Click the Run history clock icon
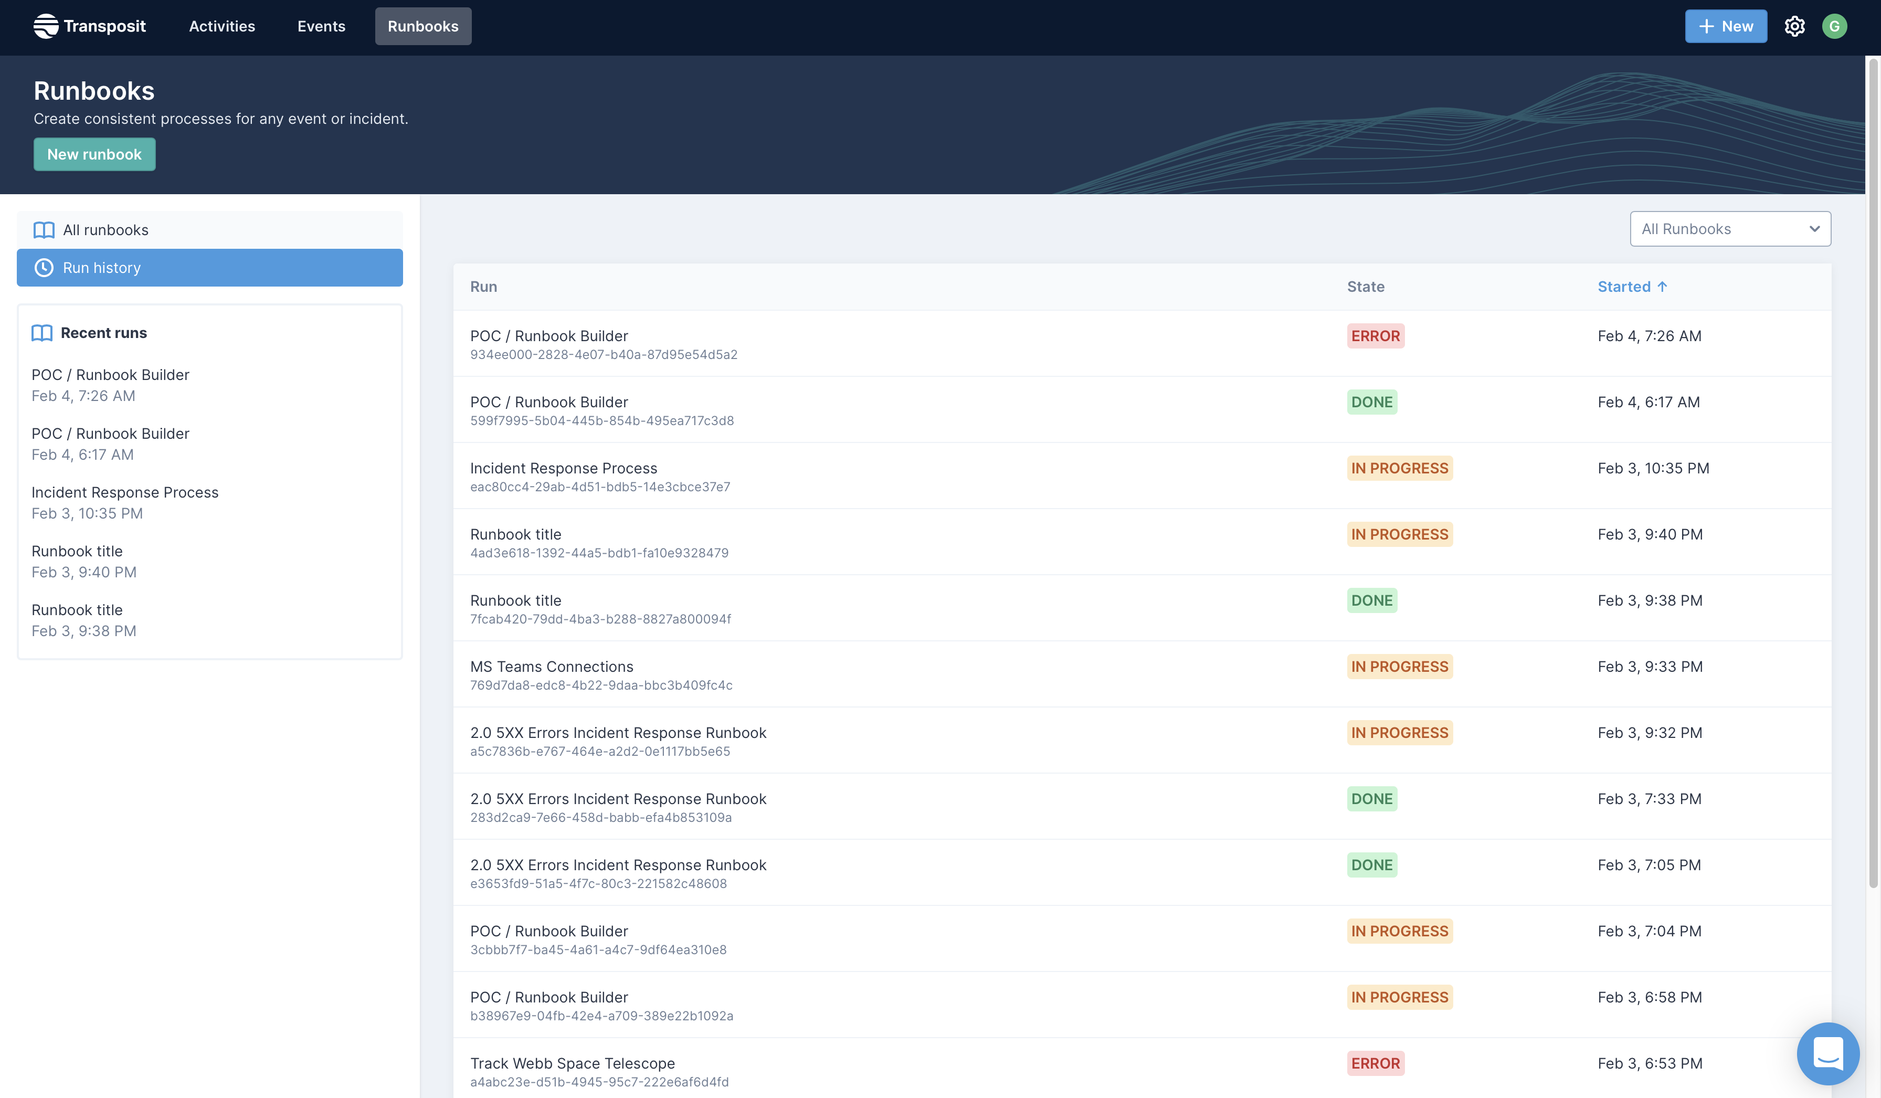The image size is (1881, 1098). tap(44, 268)
